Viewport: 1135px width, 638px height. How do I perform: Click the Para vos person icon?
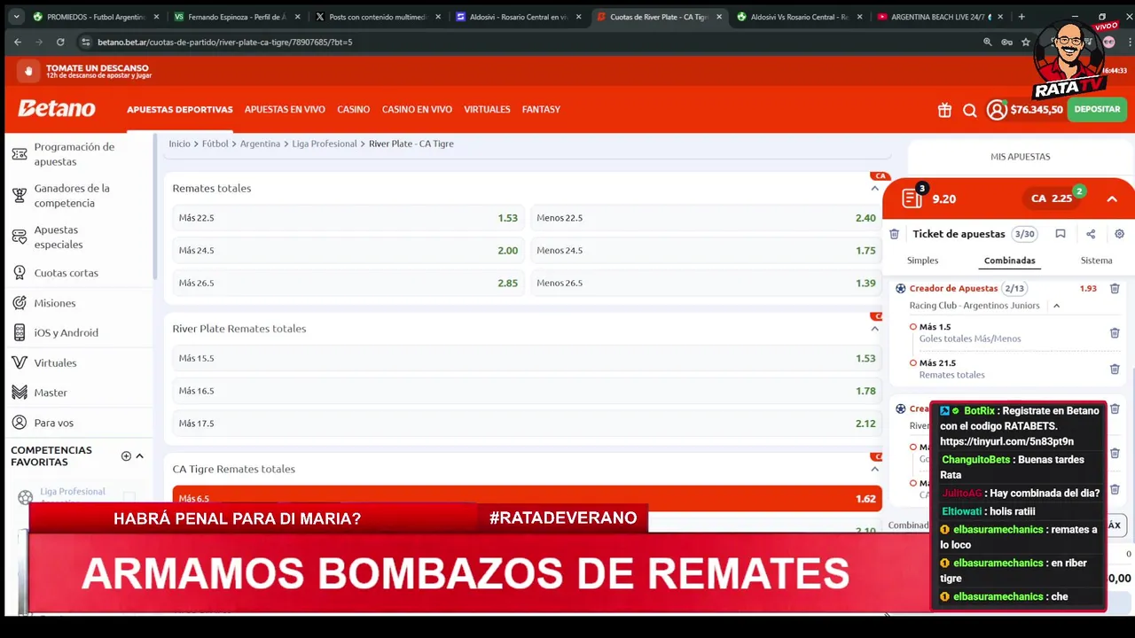(x=20, y=423)
